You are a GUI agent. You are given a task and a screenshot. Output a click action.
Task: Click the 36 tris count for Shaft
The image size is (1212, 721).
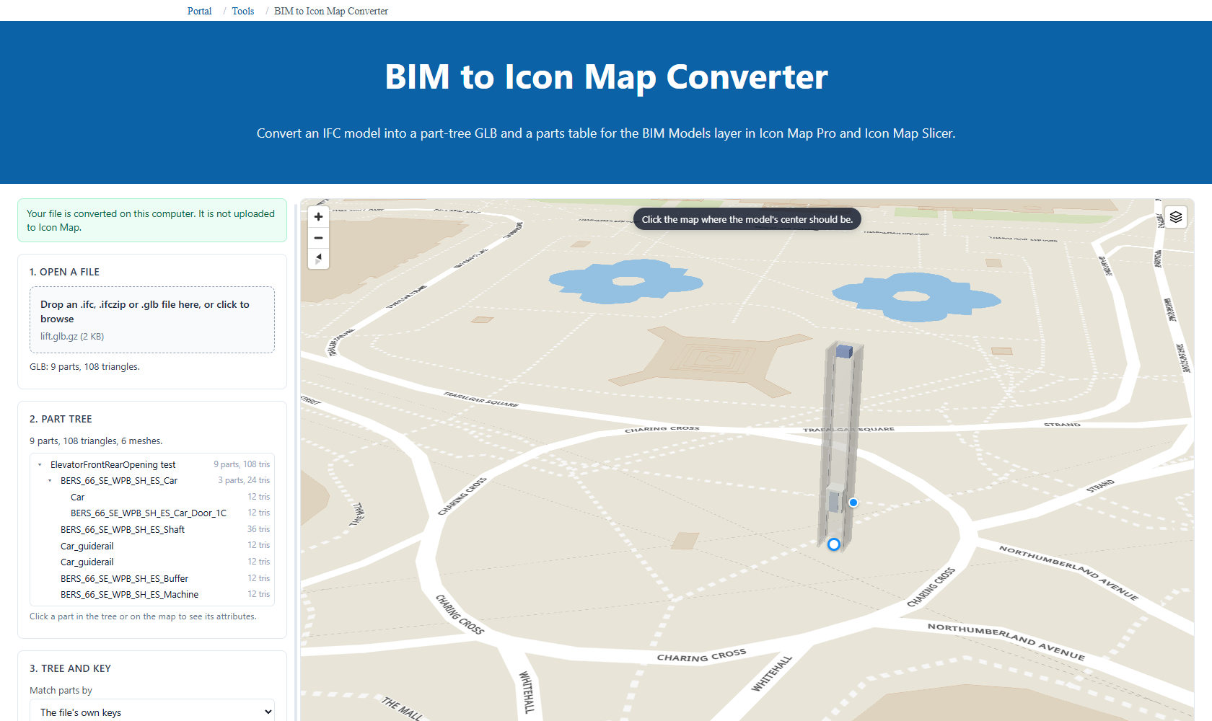coord(258,529)
